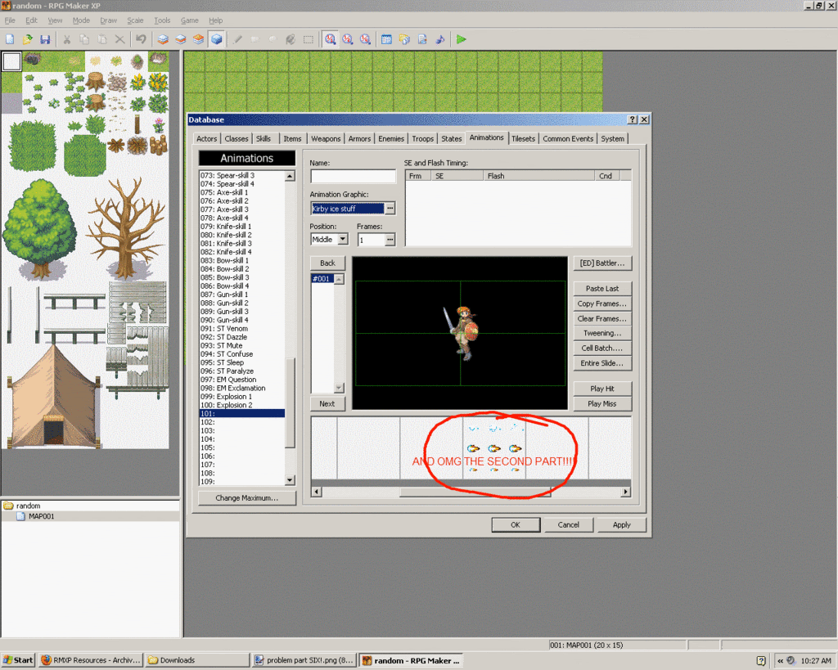Confirm the Database dialog with OK

[516, 524]
